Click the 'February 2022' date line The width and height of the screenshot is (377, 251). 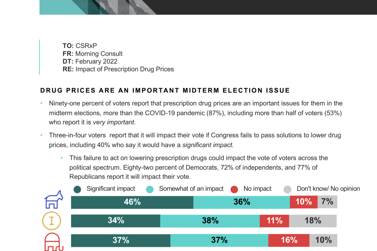coord(90,61)
